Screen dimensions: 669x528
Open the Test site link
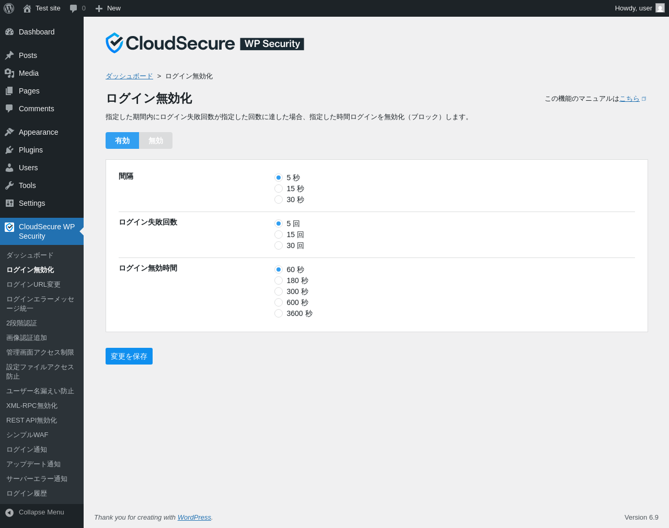pos(48,8)
